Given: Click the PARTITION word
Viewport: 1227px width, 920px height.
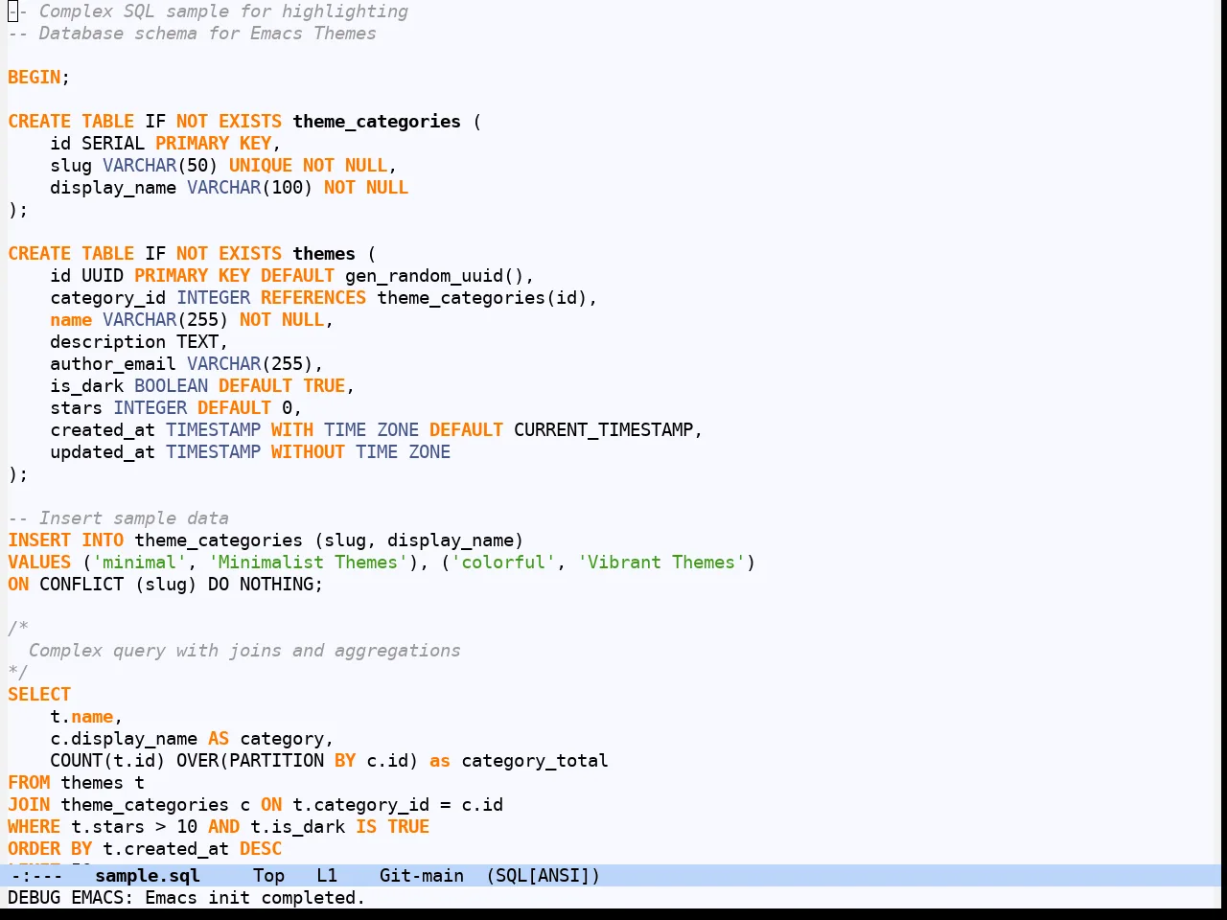Looking at the screenshot, I should [276, 760].
